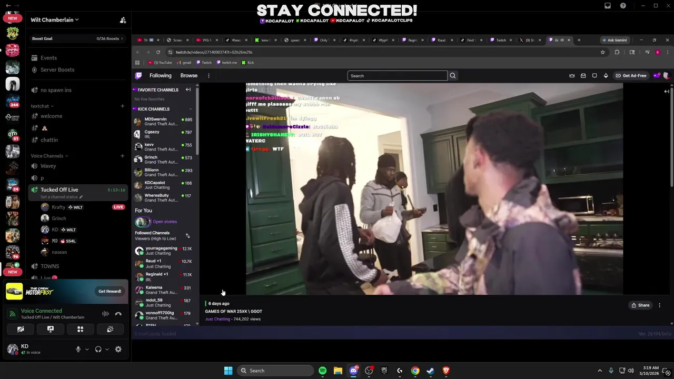The image size is (674, 379).
Task: Open Spotify from Windows taskbar
Action: 322,371
